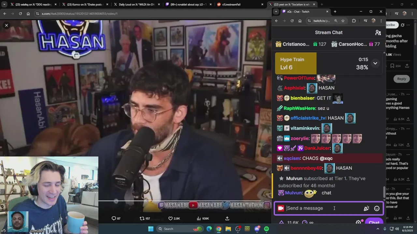Click RaphWasHere username in chat

pos(299,108)
